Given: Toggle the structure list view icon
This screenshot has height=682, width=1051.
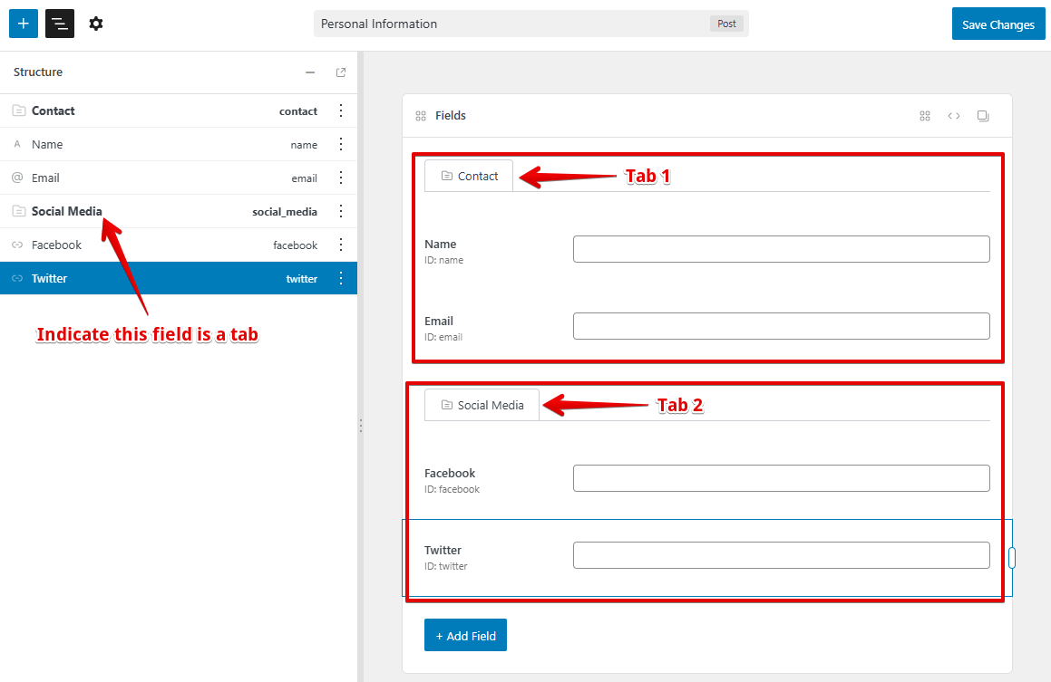Looking at the screenshot, I should (60, 24).
